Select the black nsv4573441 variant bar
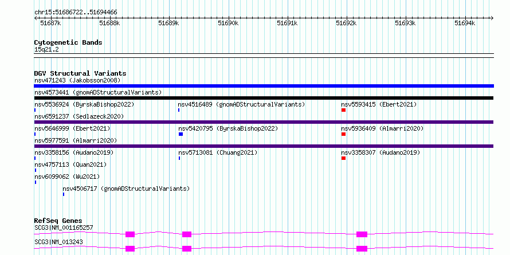Viewport: 510px width, 255px height. pyautogui.click(x=264, y=98)
